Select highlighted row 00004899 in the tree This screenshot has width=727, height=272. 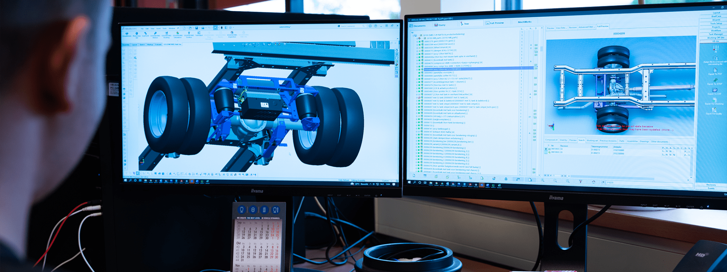point(479,69)
